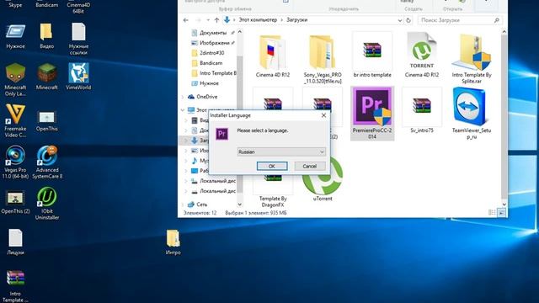The height and width of the screenshot is (303, 539).
Task: Open the Видео folder on the desktop
Action: (x=46, y=36)
